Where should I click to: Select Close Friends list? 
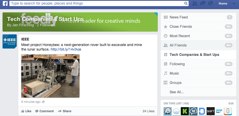[198, 27]
